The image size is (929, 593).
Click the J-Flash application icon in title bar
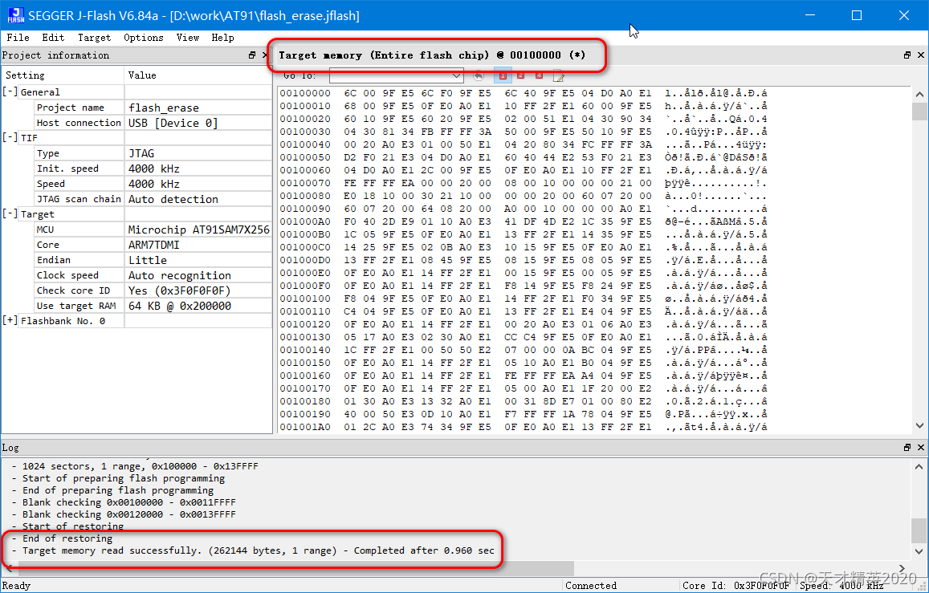pos(16,15)
